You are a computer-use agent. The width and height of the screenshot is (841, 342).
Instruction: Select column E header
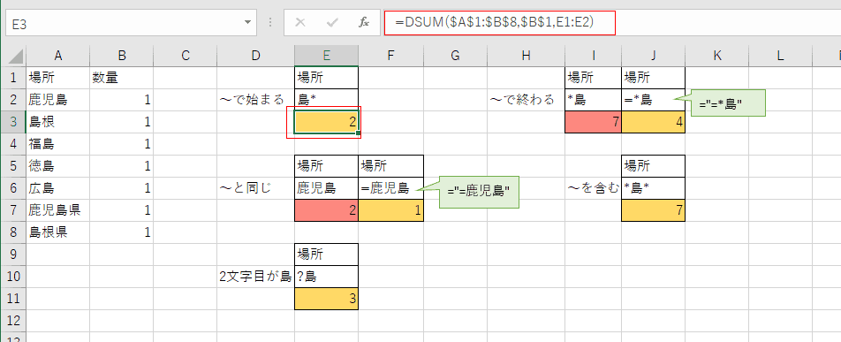326,55
